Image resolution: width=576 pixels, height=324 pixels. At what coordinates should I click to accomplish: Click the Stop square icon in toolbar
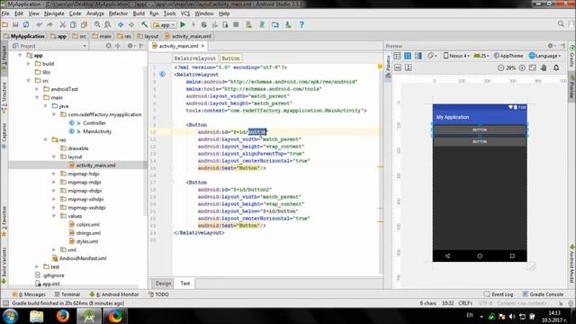[236, 24]
